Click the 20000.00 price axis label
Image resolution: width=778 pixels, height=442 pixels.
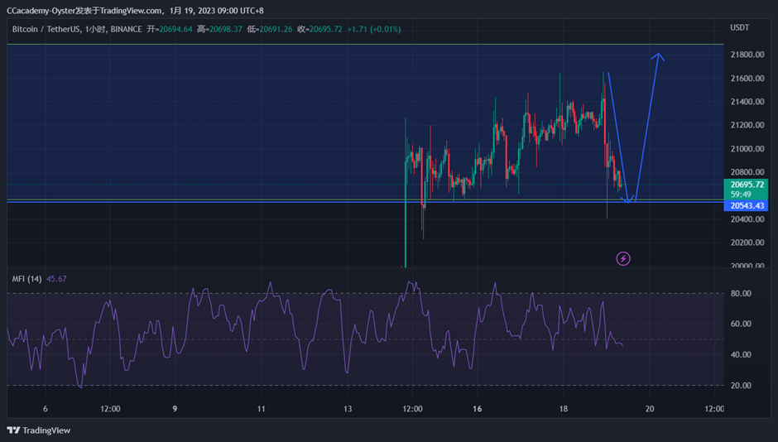coord(747,267)
